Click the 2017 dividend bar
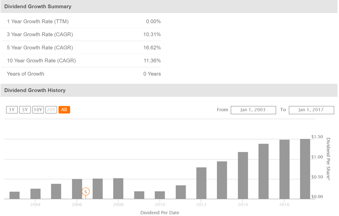The width and height of the screenshot is (339, 216). coord(305,169)
